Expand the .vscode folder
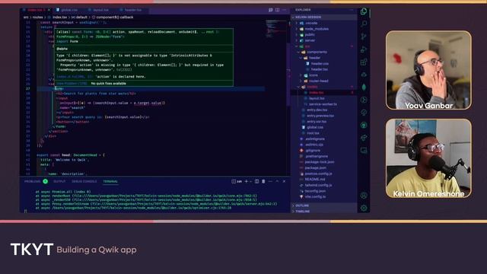Screen dimensions: 487x274 (311, 23)
